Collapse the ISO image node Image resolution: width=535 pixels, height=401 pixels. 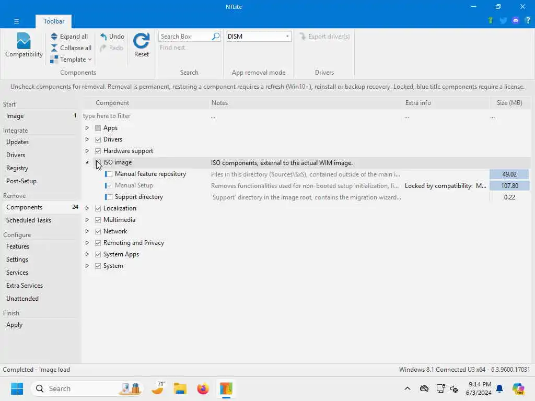tap(87, 162)
